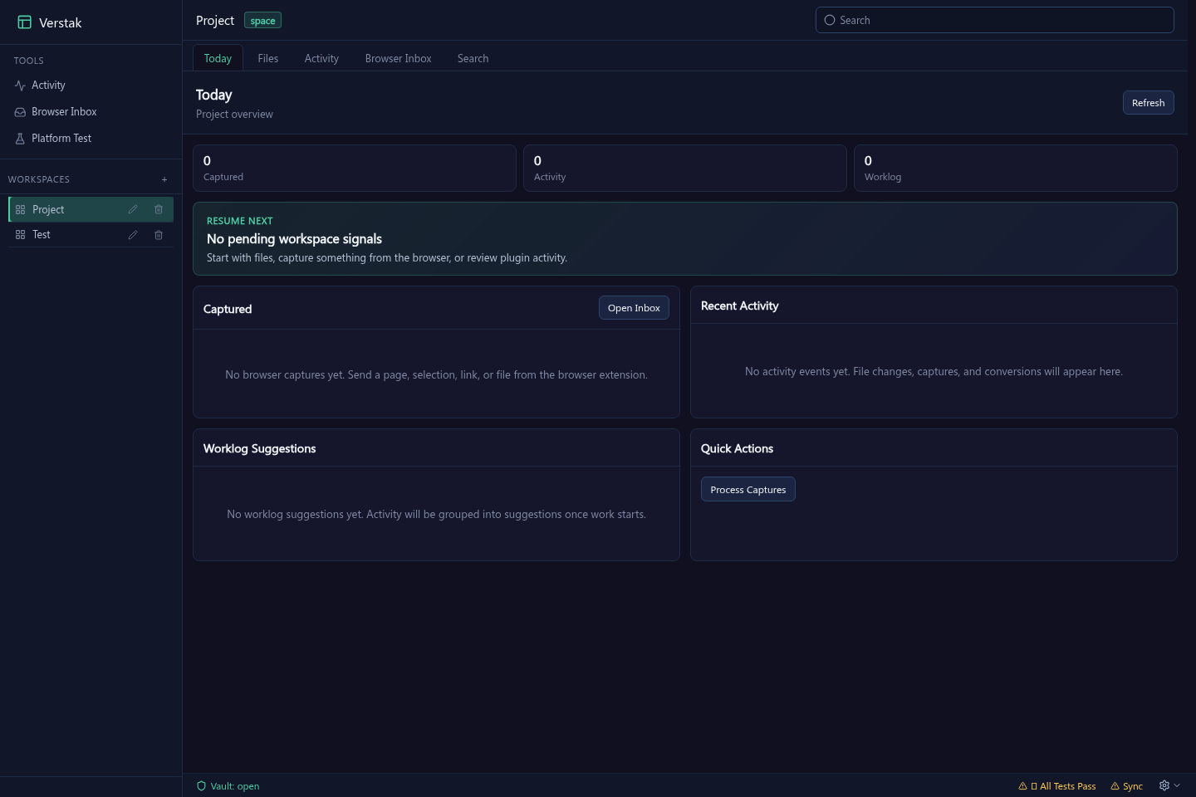The width and height of the screenshot is (1196, 797).
Task: Edit the Test workspace using its pencil icon
Action: 133,235
